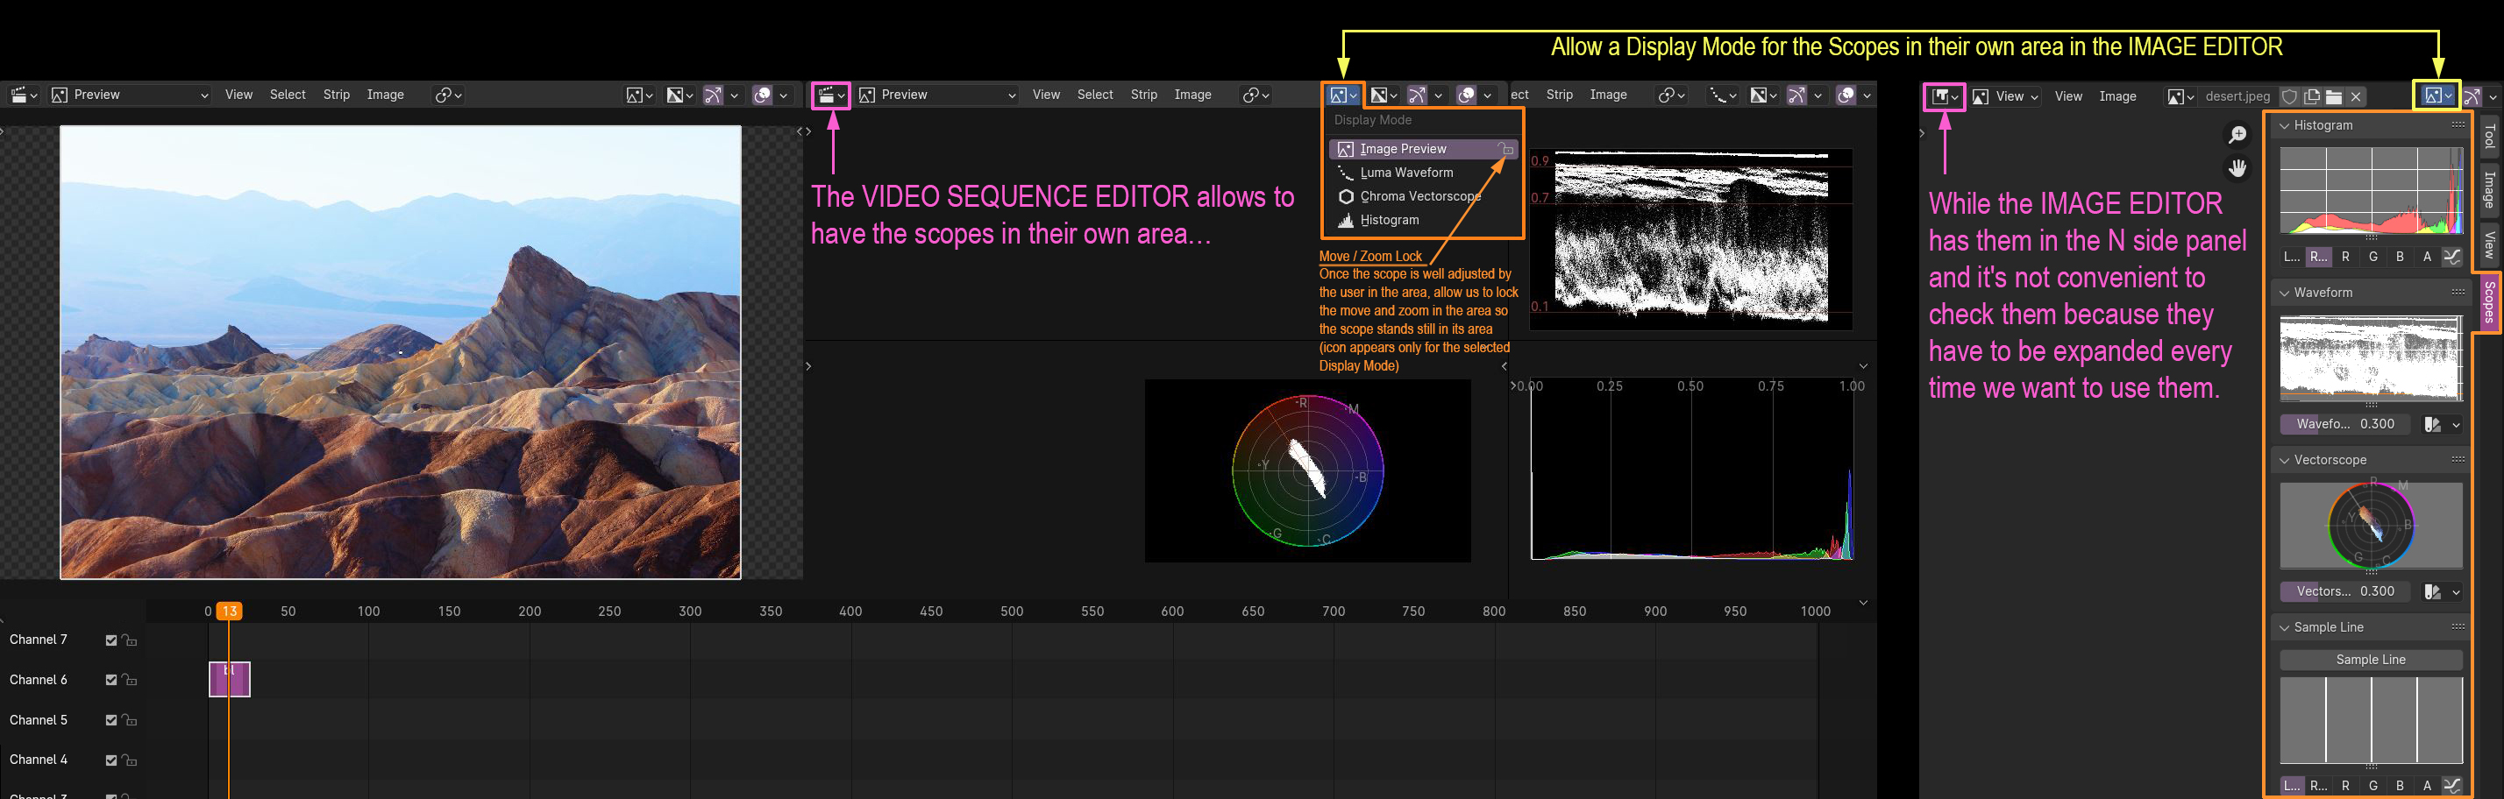Select Histogram R channel button
2504x799 pixels.
coord(2345,258)
